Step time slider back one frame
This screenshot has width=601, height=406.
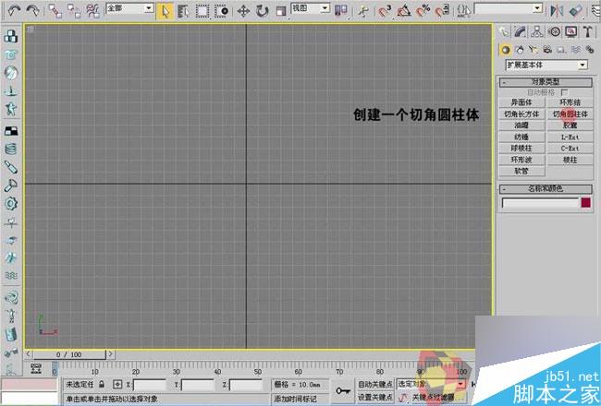tap(29, 354)
